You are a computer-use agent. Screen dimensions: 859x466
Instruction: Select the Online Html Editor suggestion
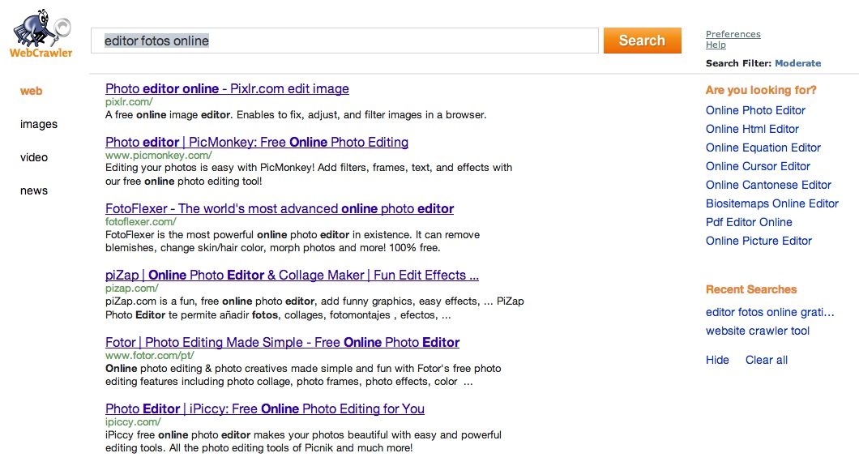point(752,129)
